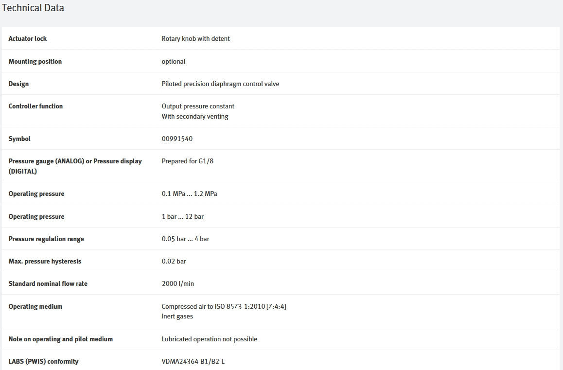Image resolution: width=563 pixels, height=370 pixels.
Task: Click the 'LABS (PWIS) conformity' label
Action: coord(43,361)
